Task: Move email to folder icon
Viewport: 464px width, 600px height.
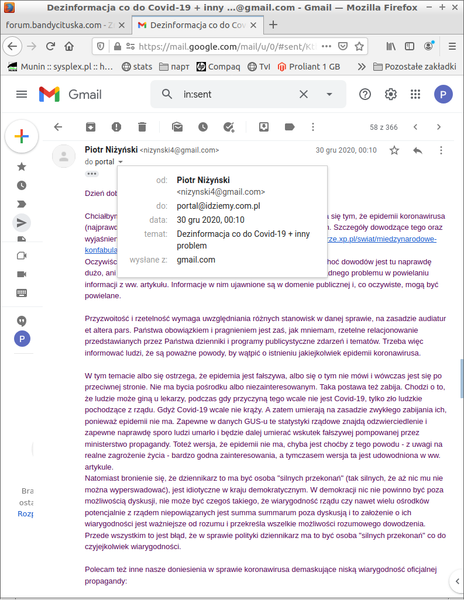Action: [x=264, y=127]
